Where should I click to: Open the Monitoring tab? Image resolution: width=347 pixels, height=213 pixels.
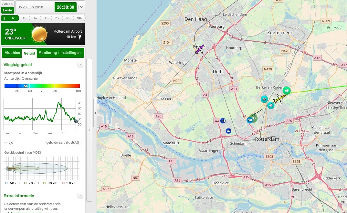[47, 53]
